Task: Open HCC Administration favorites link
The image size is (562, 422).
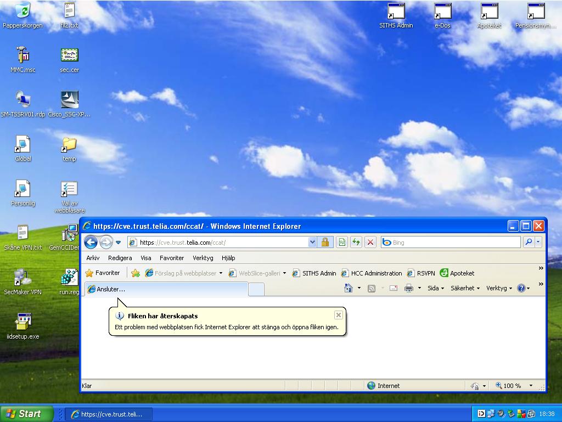Action: (x=372, y=273)
